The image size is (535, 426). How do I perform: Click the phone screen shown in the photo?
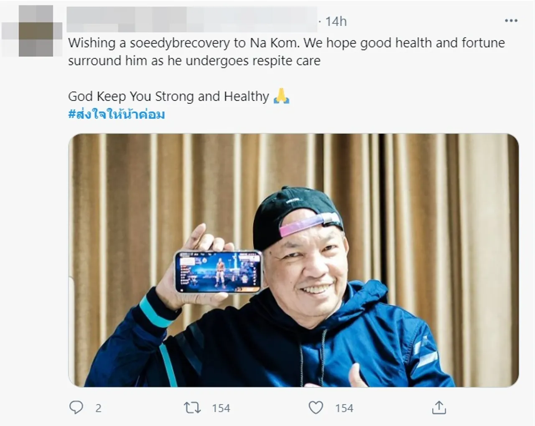(218, 271)
